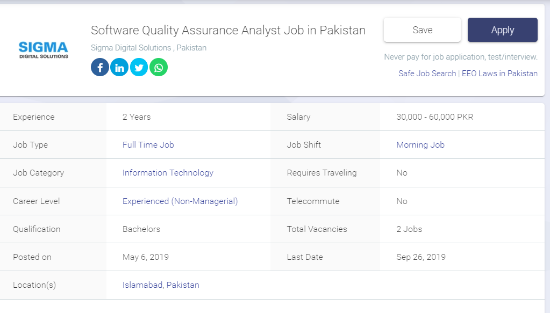
Task: Click the Bachelors qualification value
Action: (x=141, y=229)
